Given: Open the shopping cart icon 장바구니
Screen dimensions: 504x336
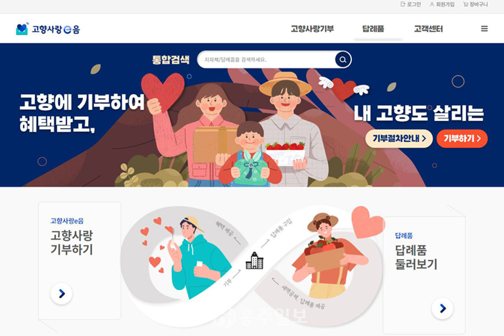Looking at the screenshot, I should pos(466,4).
